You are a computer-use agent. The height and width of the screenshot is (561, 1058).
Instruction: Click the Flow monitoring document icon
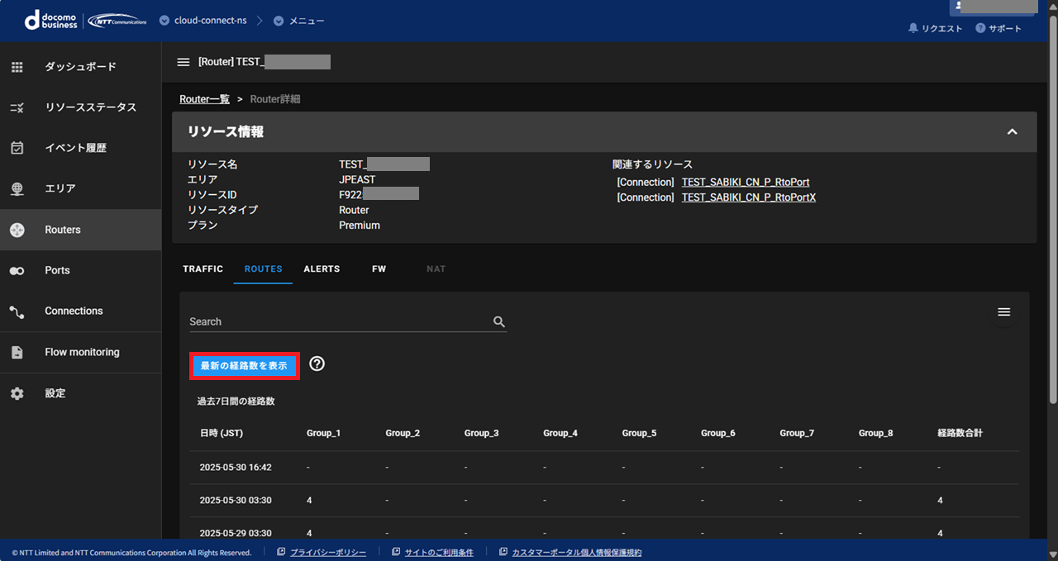pos(17,352)
